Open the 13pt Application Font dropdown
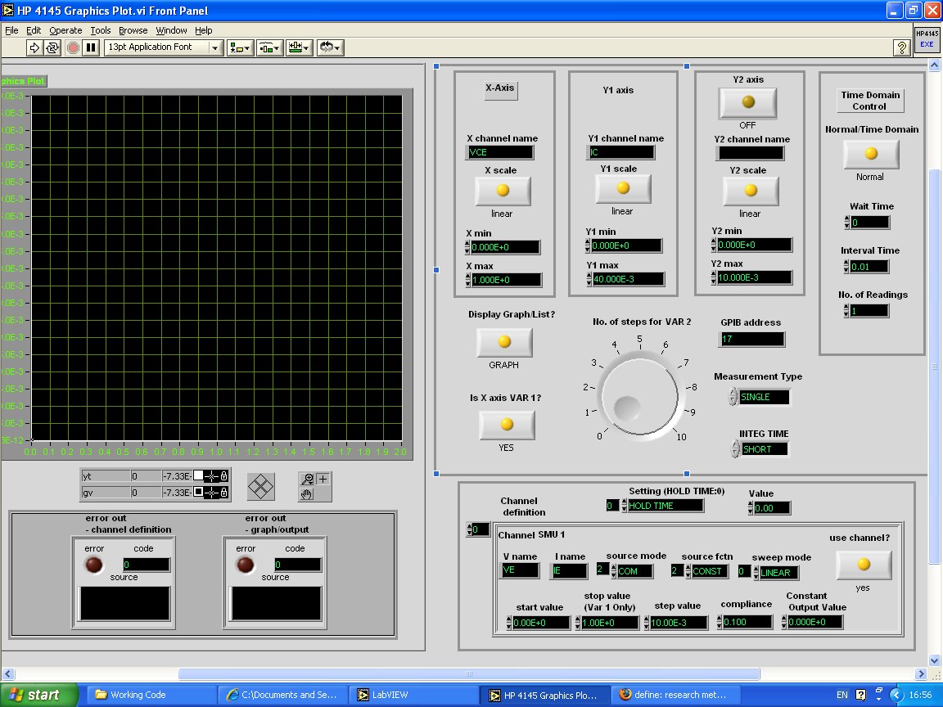 163,47
